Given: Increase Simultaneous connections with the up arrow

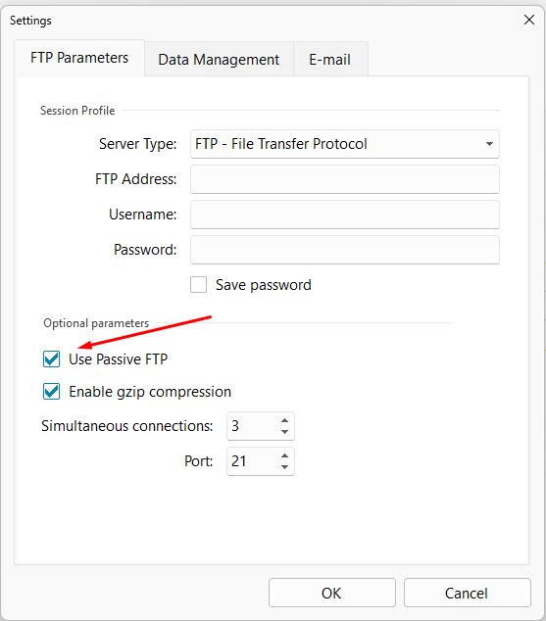Looking at the screenshot, I should pos(284,420).
